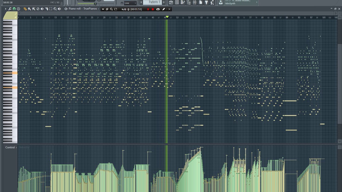Add a new pattern with plus button
The width and height of the screenshot is (342, 192).
(164, 2)
